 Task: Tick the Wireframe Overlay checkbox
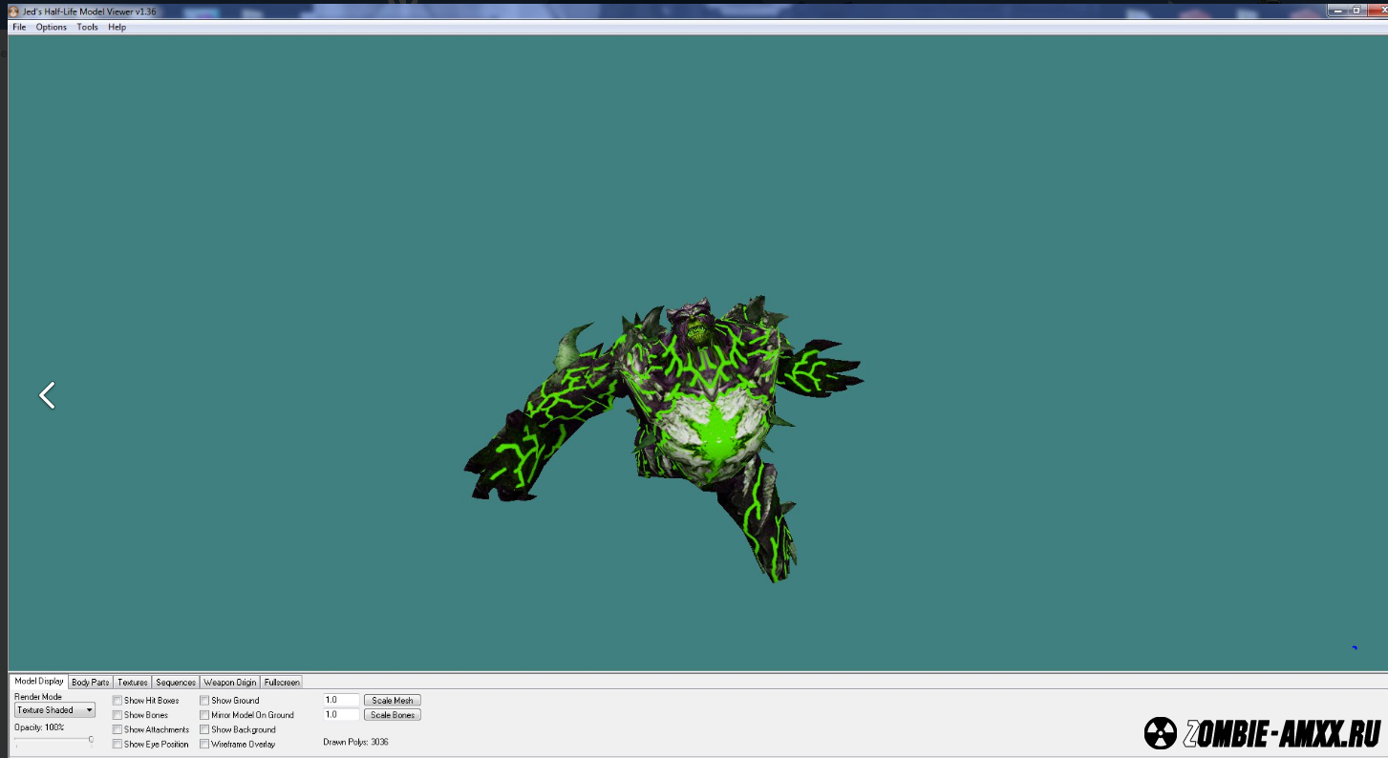[x=204, y=744]
